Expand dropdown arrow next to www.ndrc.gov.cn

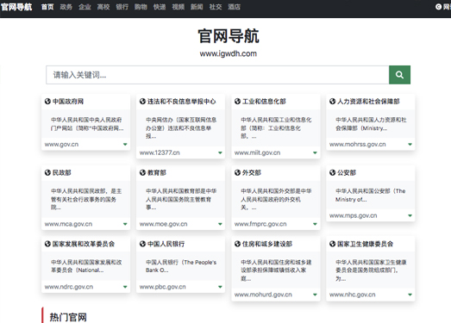click(125, 287)
